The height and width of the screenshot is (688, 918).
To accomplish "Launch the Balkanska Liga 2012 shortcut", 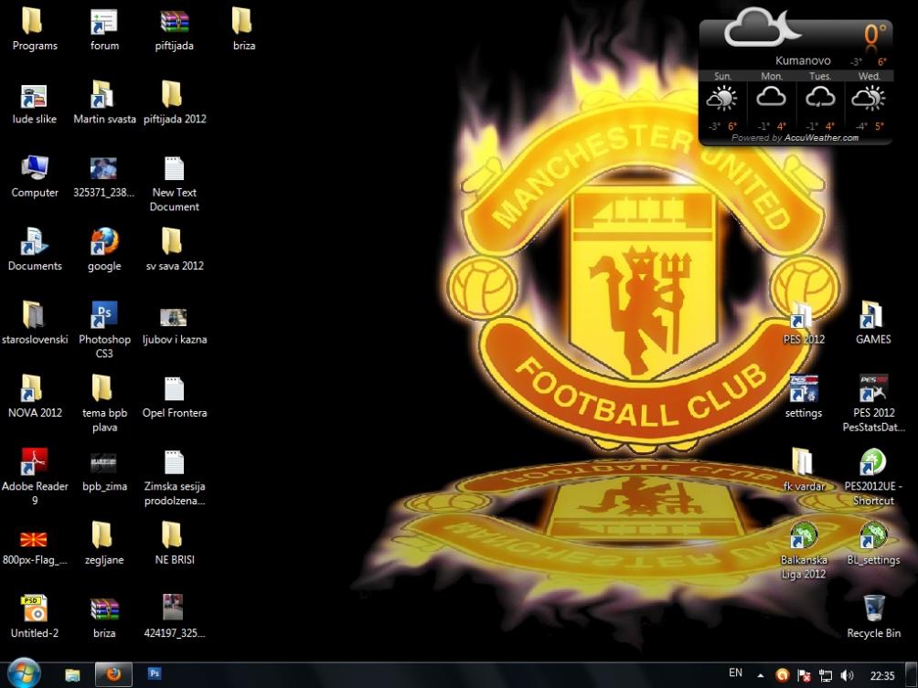I will click(x=803, y=536).
